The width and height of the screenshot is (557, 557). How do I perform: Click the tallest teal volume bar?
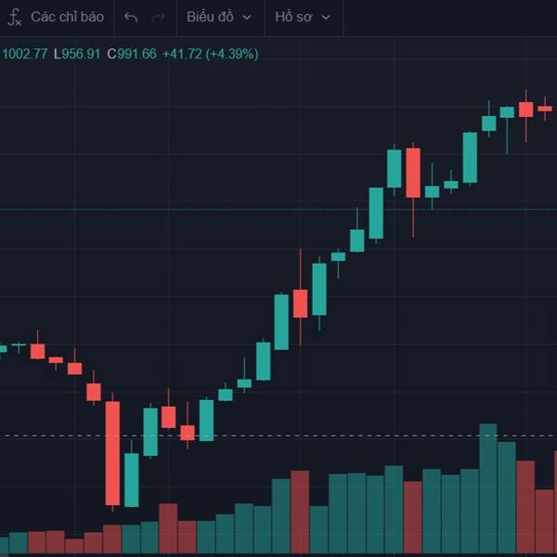488,488
